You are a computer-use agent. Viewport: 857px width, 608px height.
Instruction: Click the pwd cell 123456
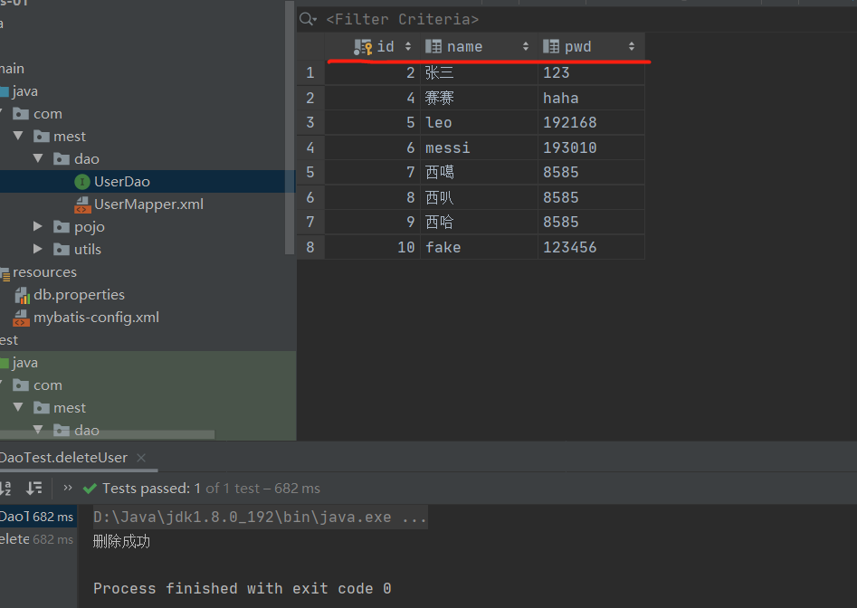coord(591,247)
